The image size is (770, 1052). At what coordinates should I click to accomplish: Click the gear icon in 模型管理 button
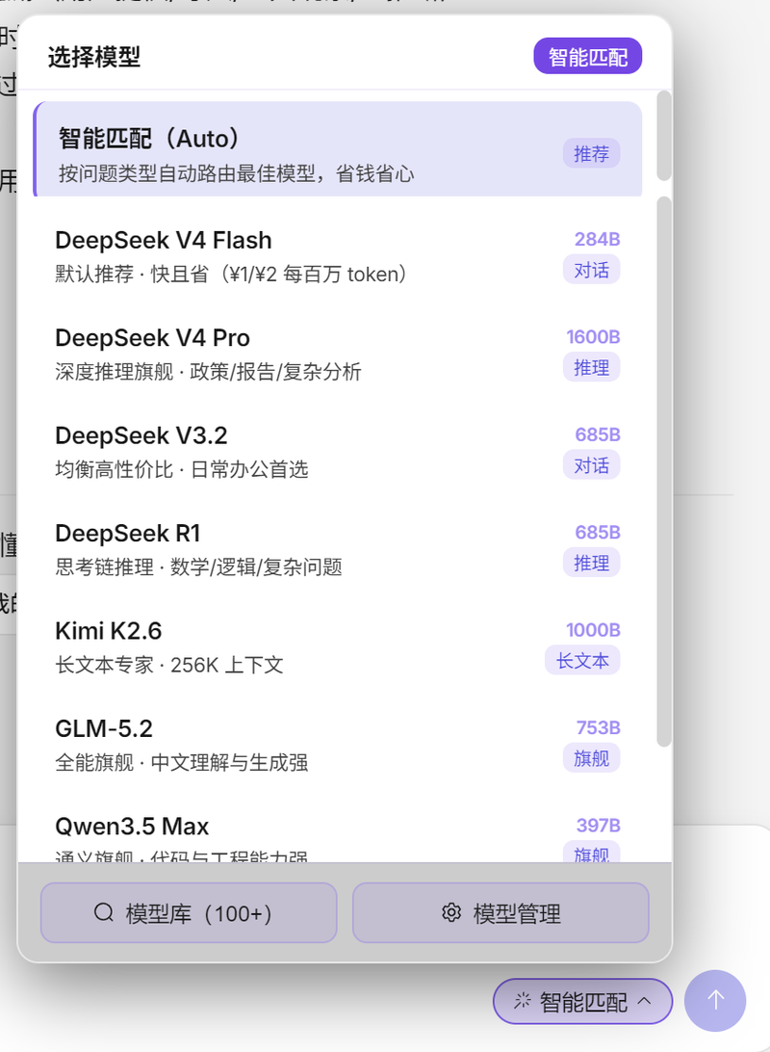[451, 912]
